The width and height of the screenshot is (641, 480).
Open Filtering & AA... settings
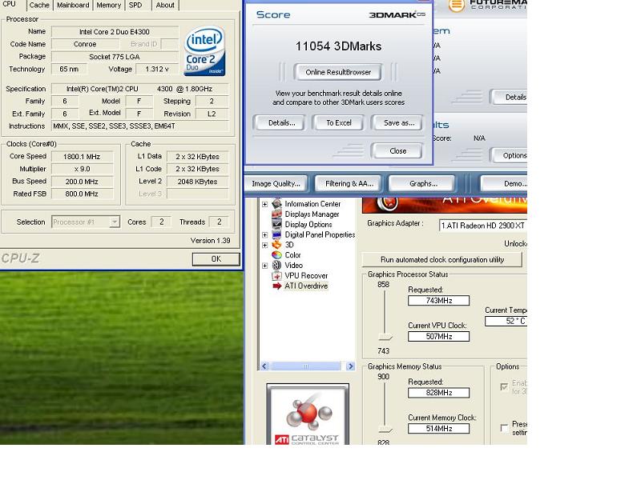tap(349, 183)
